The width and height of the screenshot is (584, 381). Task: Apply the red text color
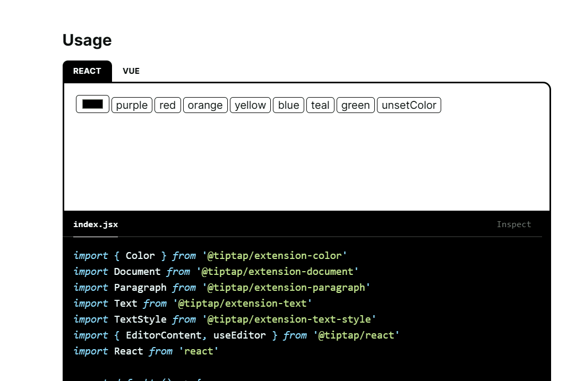[167, 105]
